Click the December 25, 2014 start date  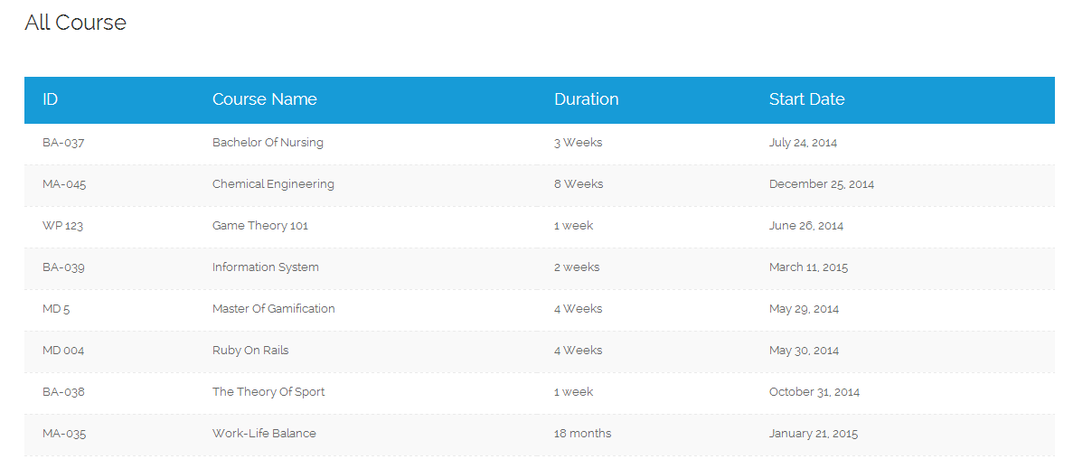821,184
